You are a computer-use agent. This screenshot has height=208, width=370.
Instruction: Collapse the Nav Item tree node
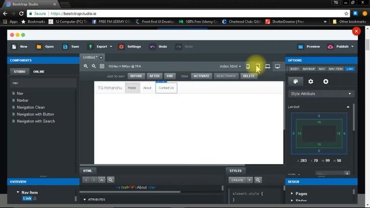coord(18,192)
